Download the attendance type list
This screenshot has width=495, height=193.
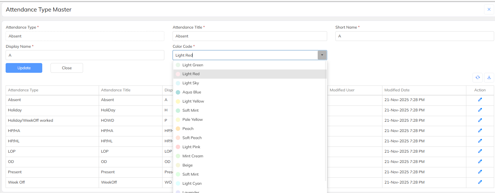[x=489, y=77]
